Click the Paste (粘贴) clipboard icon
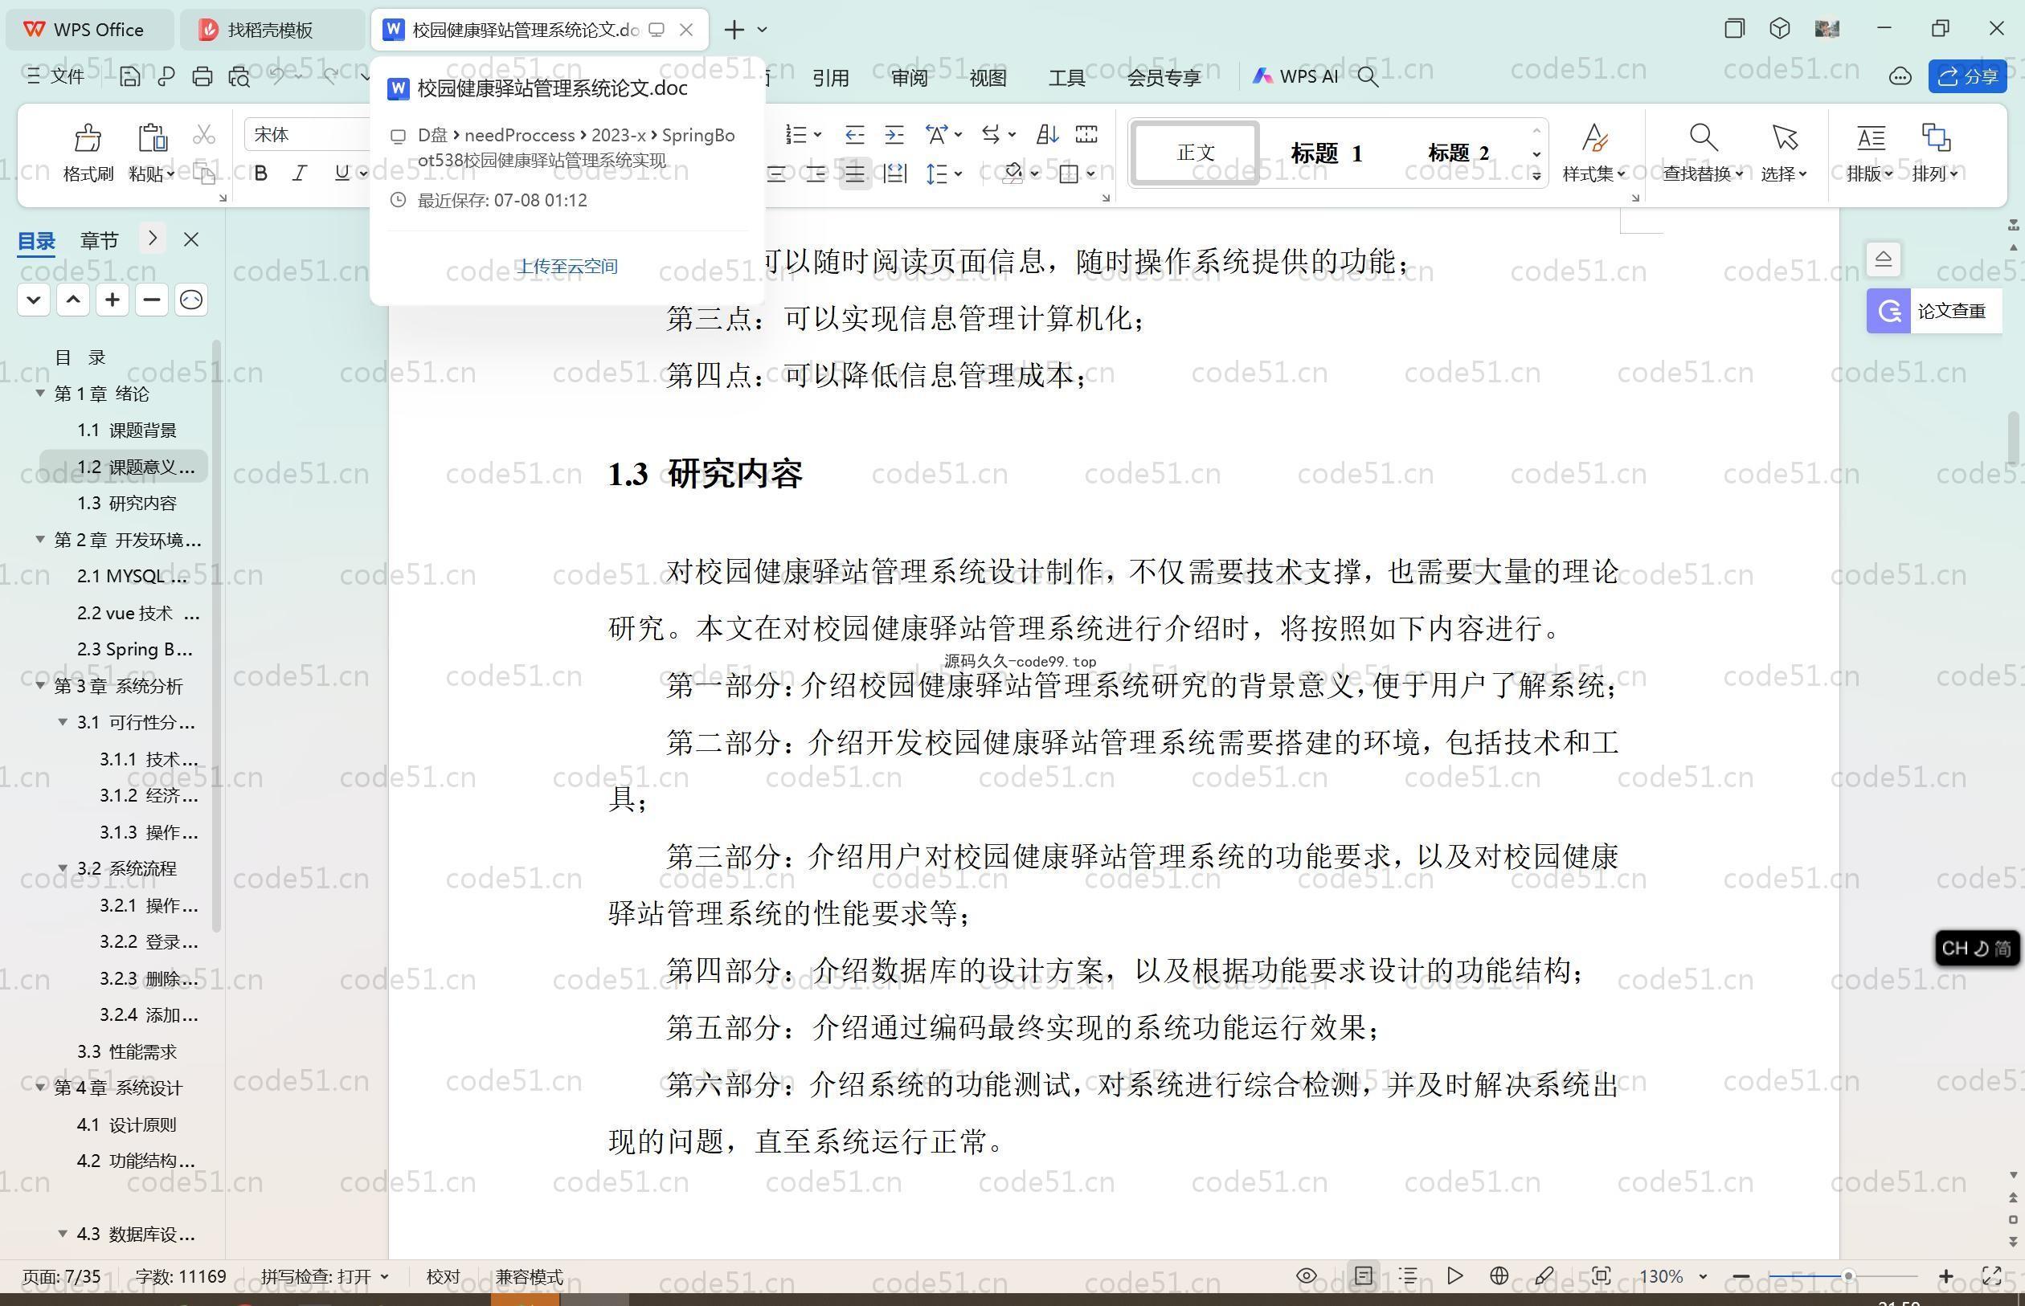 click(x=151, y=137)
